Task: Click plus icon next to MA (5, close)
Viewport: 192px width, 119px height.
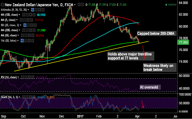Action: pyautogui.click(x=28, y=20)
